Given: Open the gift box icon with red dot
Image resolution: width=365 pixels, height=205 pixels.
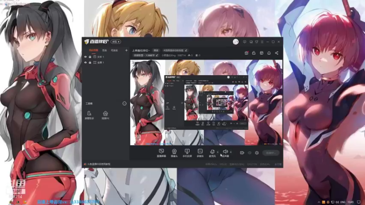Looking at the screenshot, I should click(x=246, y=53).
